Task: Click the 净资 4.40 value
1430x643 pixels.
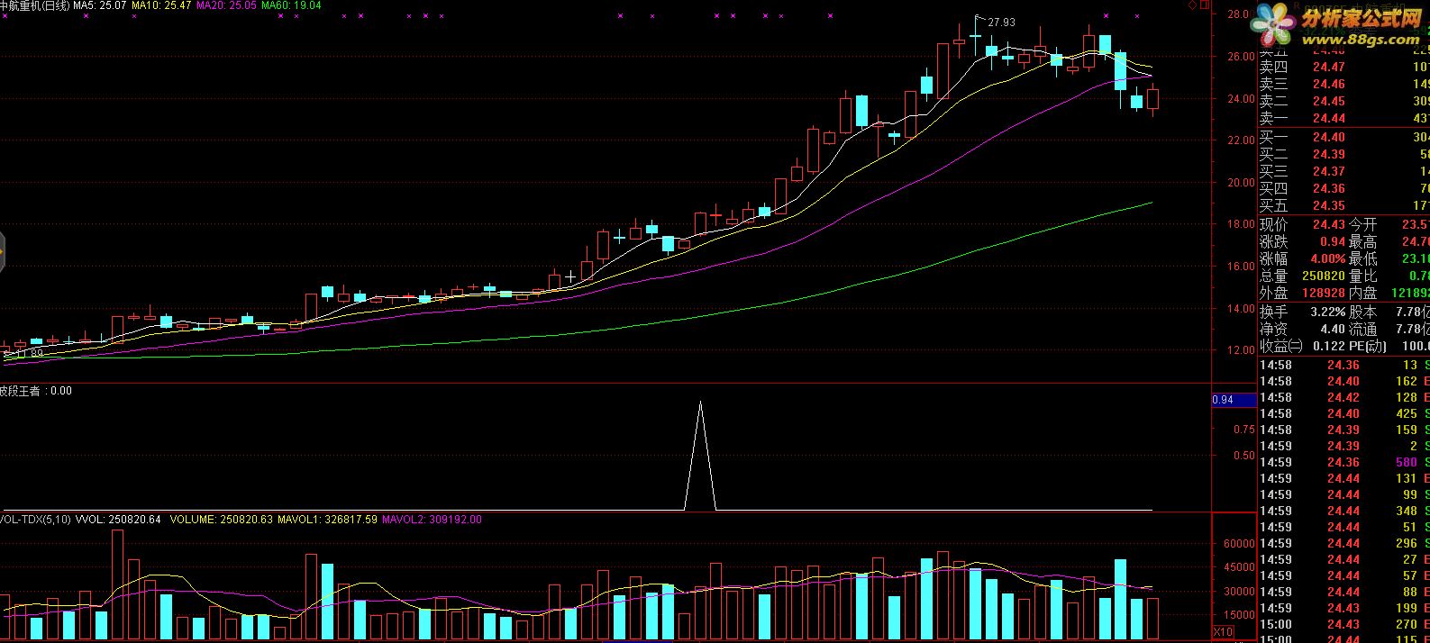Action: point(1333,329)
